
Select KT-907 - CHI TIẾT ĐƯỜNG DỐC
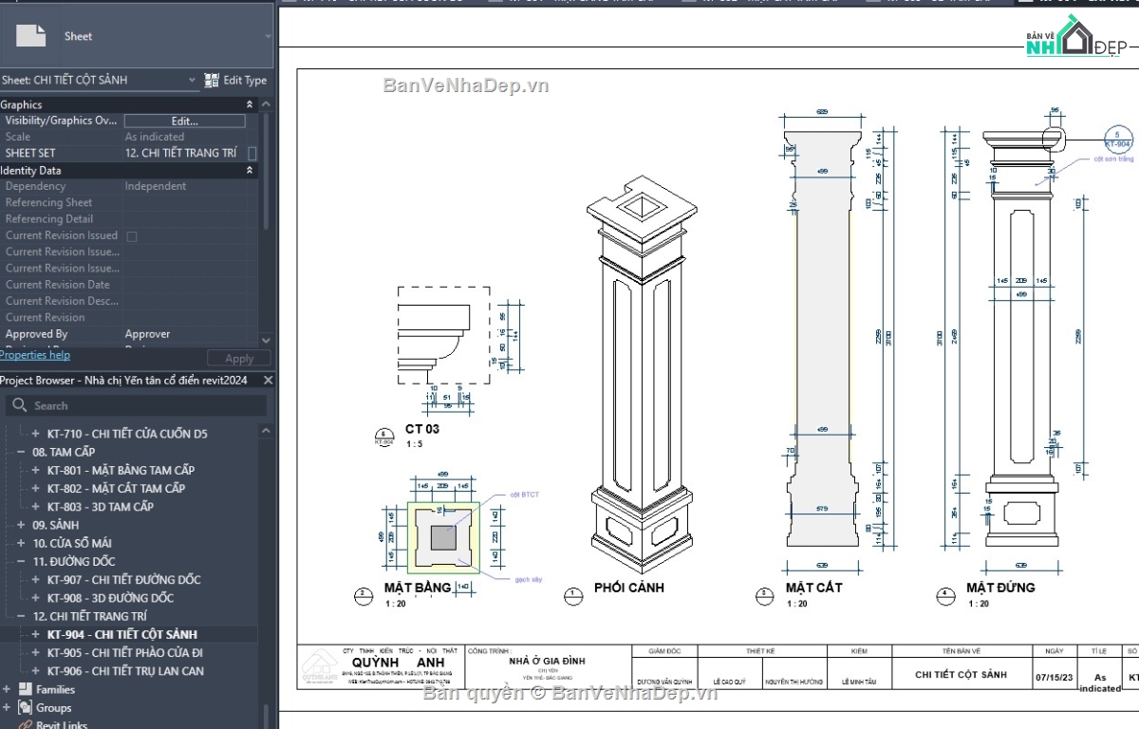tap(123, 580)
